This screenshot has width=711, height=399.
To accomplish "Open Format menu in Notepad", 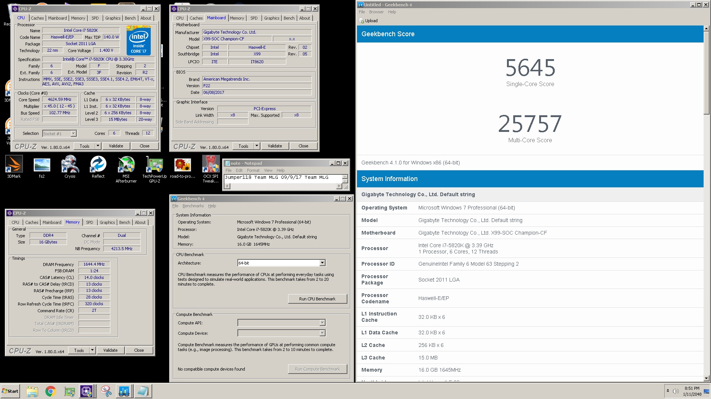I will 253,171.
